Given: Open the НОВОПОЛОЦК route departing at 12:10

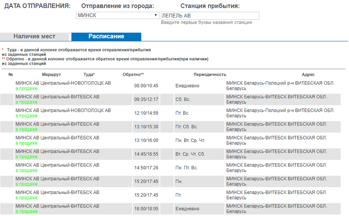Looking at the screenshot, I should tap(63, 110).
